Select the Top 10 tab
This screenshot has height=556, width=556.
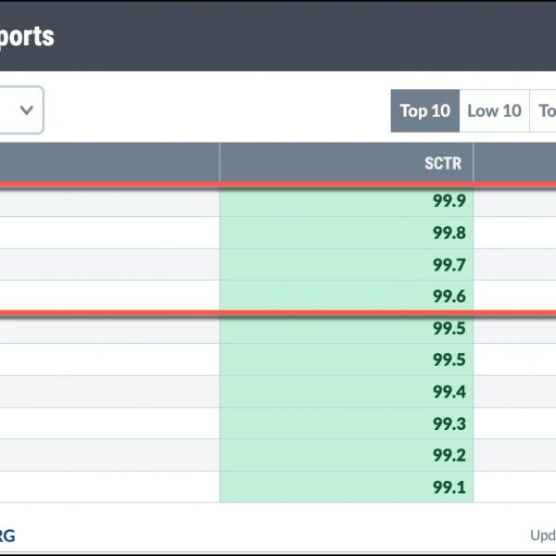[x=425, y=111]
